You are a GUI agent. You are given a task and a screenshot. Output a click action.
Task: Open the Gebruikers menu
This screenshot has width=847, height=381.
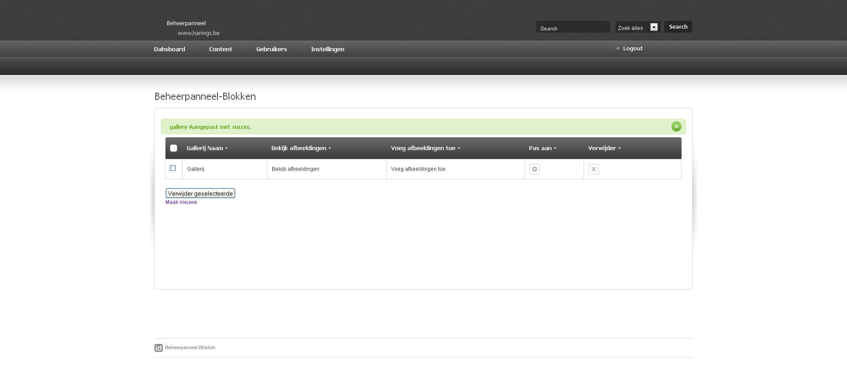(x=271, y=49)
